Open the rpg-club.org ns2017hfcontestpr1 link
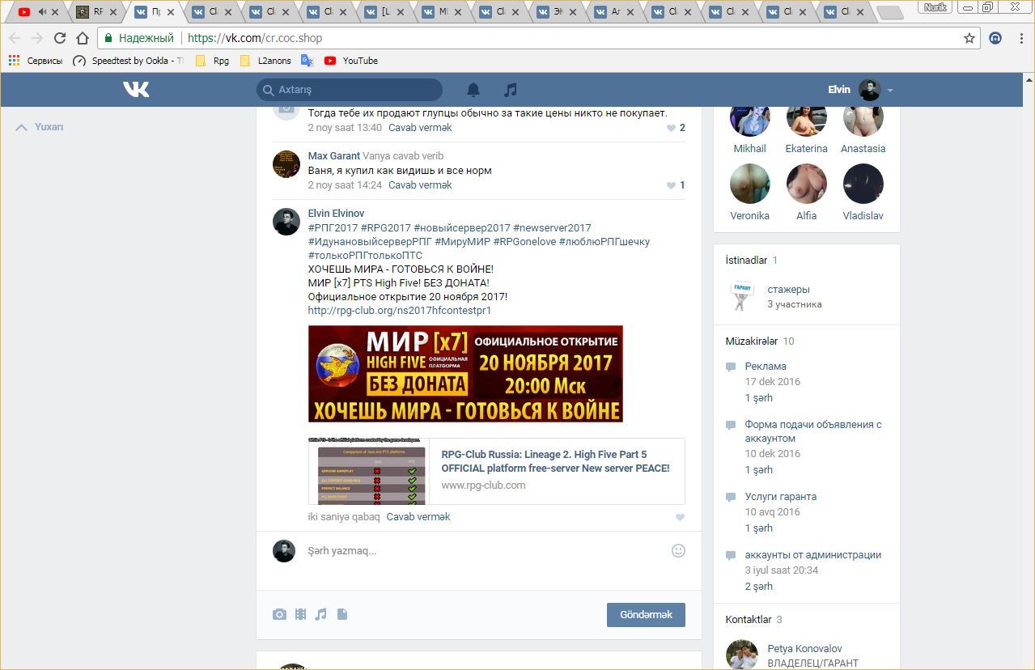The width and height of the screenshot is (1035, 670). [400, 311]
